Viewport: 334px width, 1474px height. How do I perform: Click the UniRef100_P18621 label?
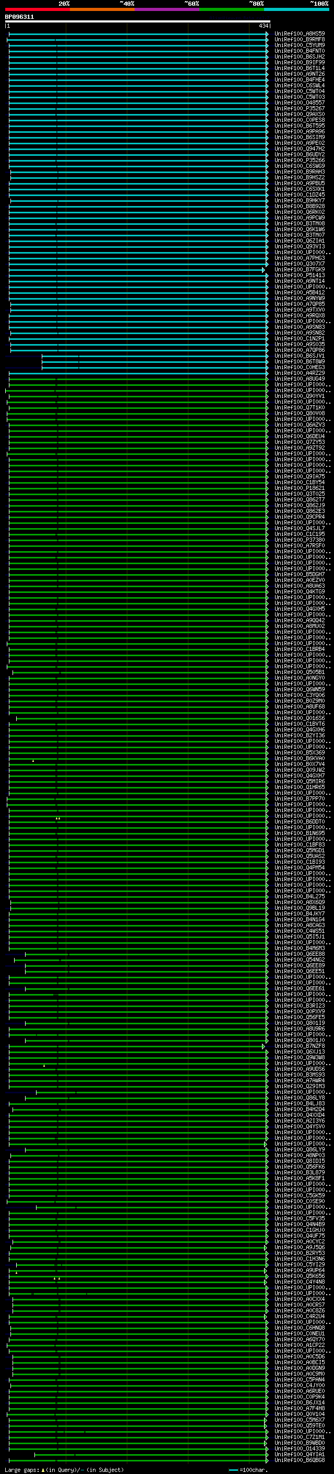click(x=300, y=488)
